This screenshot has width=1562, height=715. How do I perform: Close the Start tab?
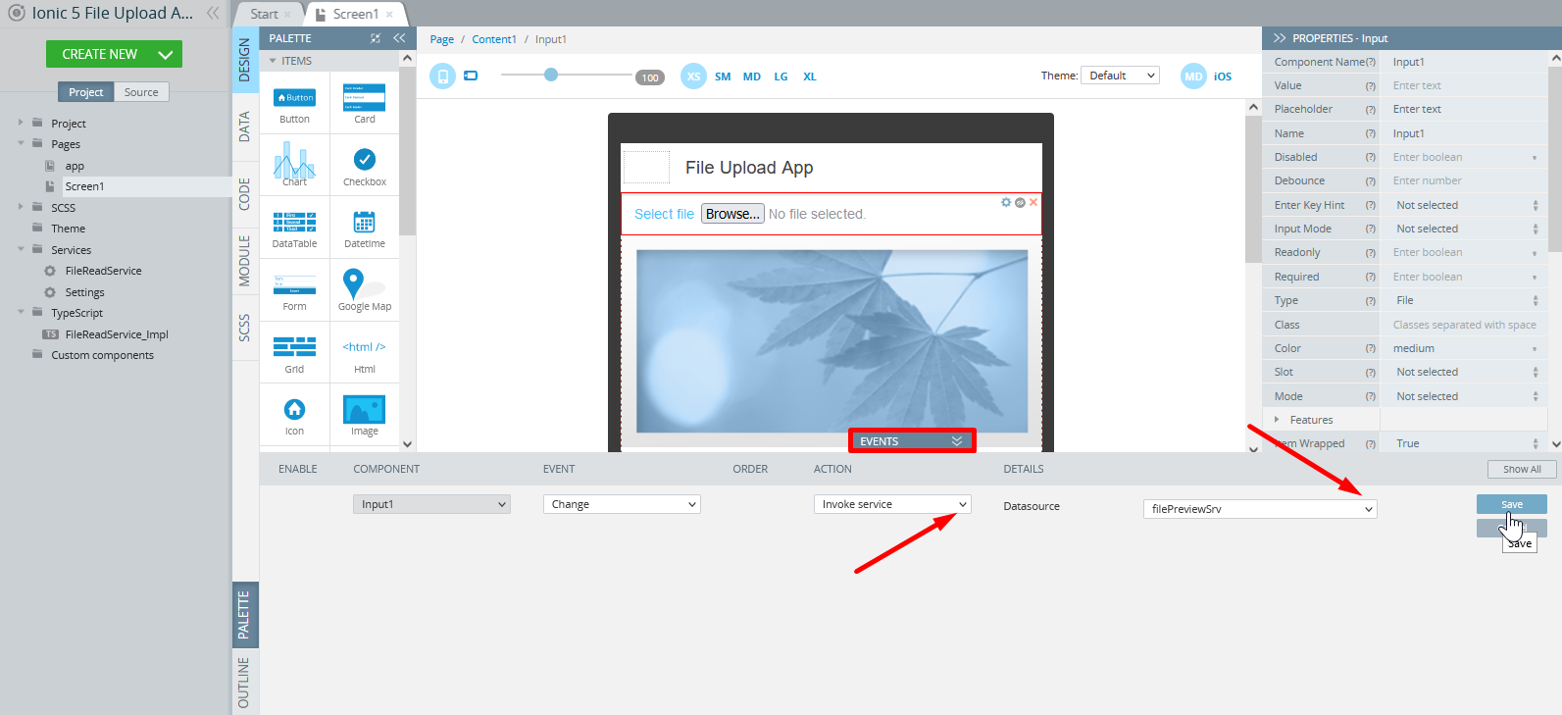(x=287, y=14)
